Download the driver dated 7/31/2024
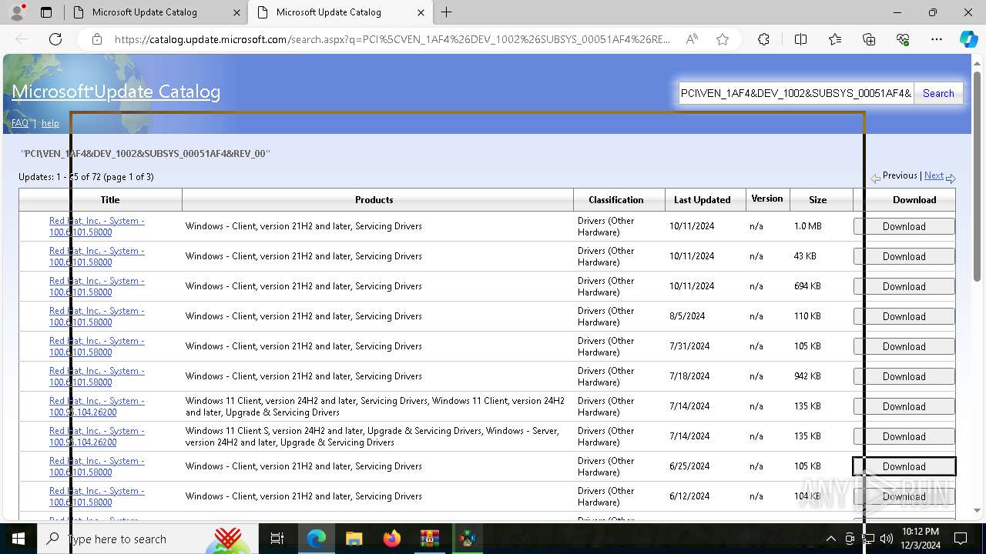 point(904,346)
